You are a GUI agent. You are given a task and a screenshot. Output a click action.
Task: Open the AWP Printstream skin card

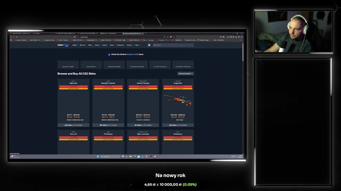tap(108, 142)
